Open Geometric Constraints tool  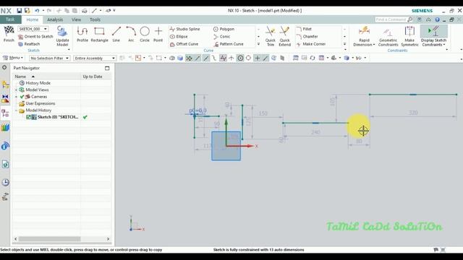pyautogui.click(x=388, y=36)
